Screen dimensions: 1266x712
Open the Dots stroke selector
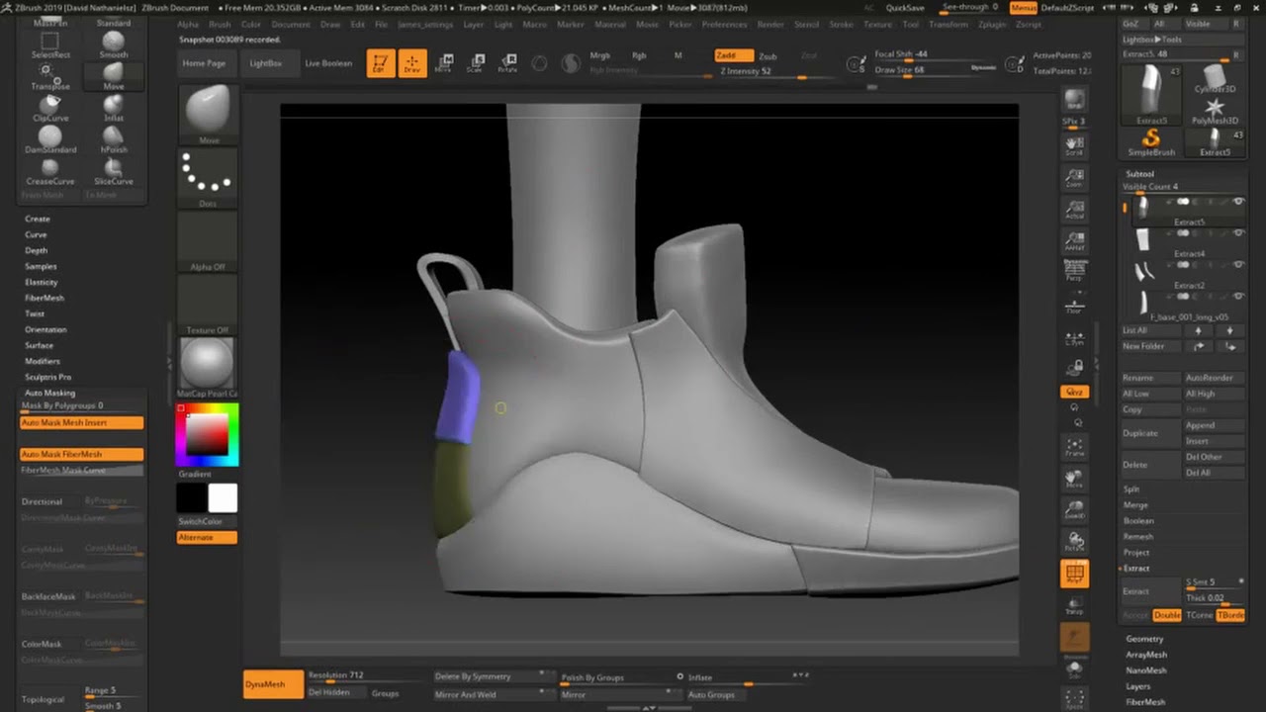click(x=209, y=179)
